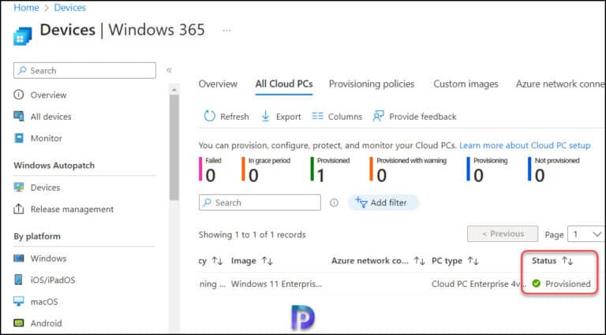Click the Refresh circular arrow icon
Screen dimensions: 606x335
pyautogui.click(x=209, y=116)
